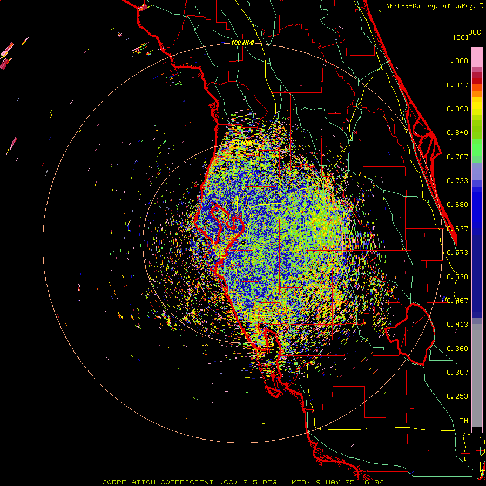Select the 0.680 scale value

pos(457,205)
